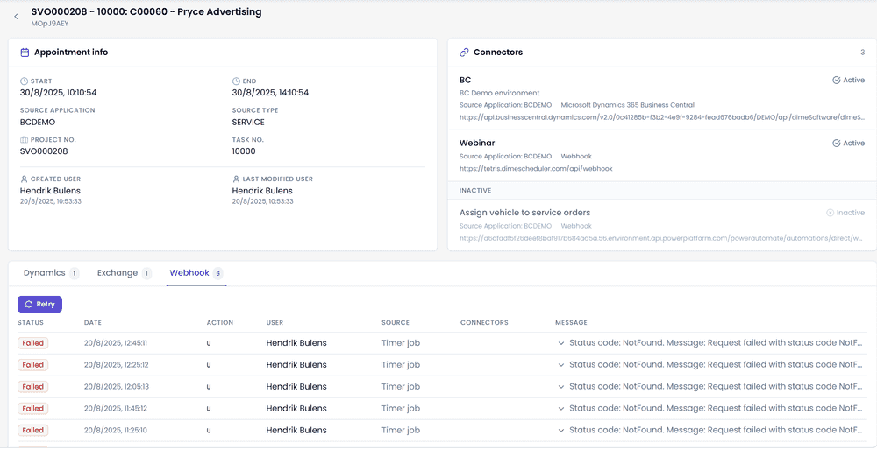Viewport: 877px width, 450px height.
Task: Click the Inactive cross icon for Assign vehicle connector
Action: 830,213
